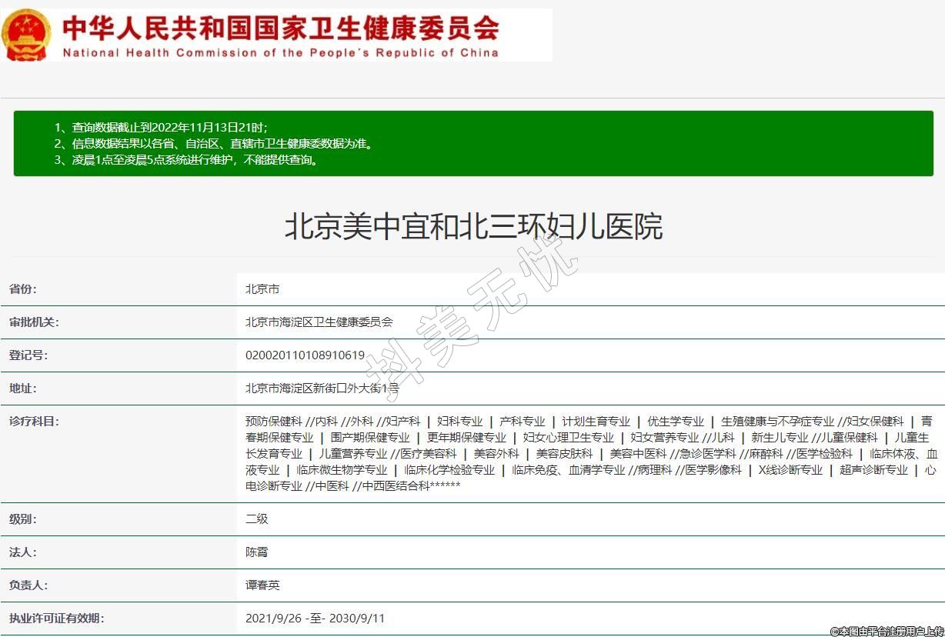Viewport: 945px width, 637px height.
Task: Click the approving authority 北京市海淀区卫生健康委员会
Action: pos(319,322)
